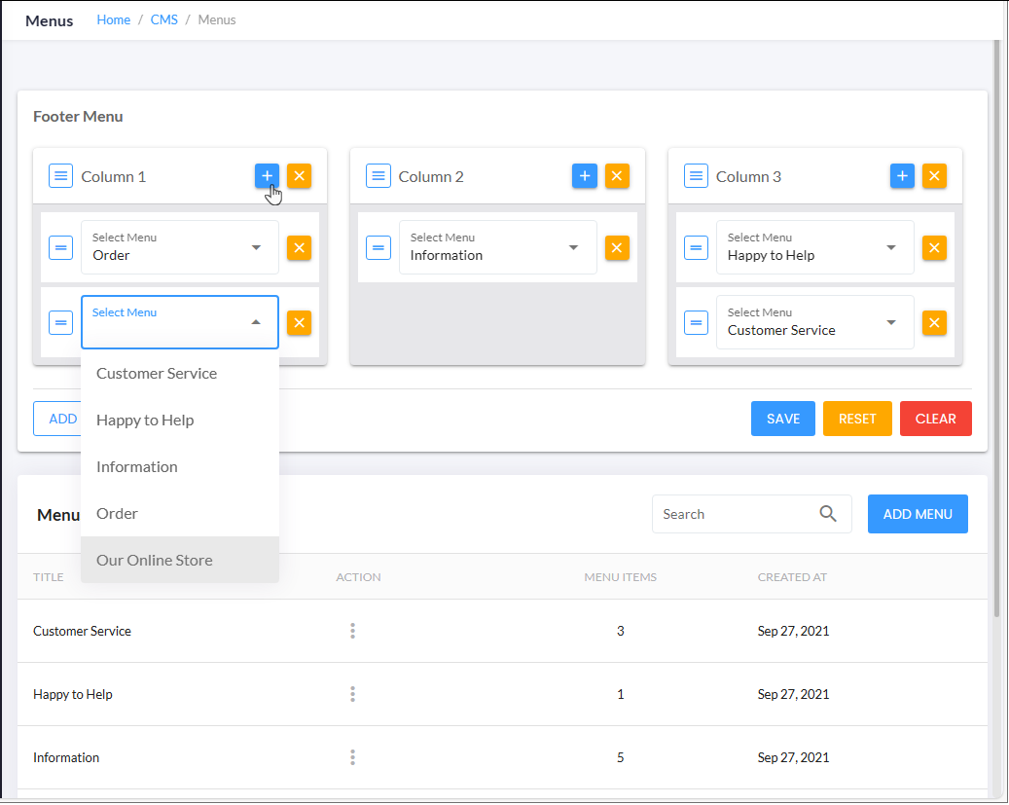1009x805 pixels.
Task: Choose Our Online Store from the dropdown list
Action: [180, 560]
